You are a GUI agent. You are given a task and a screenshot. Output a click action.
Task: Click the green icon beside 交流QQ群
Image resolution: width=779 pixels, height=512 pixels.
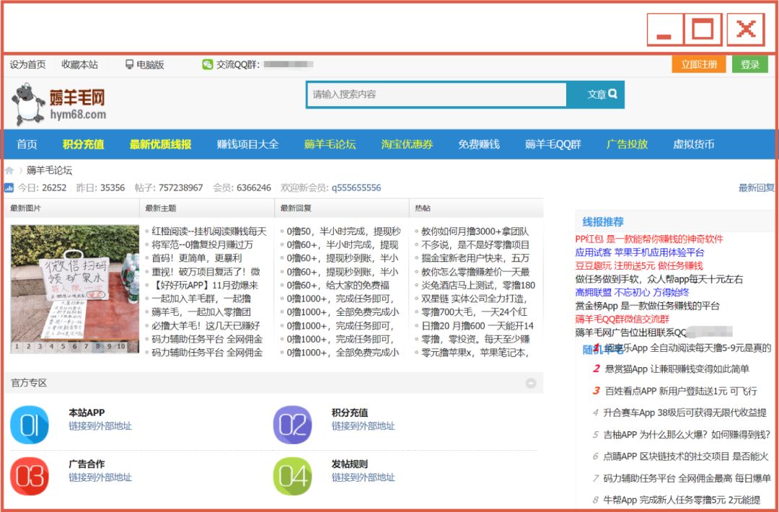(207, 63)
